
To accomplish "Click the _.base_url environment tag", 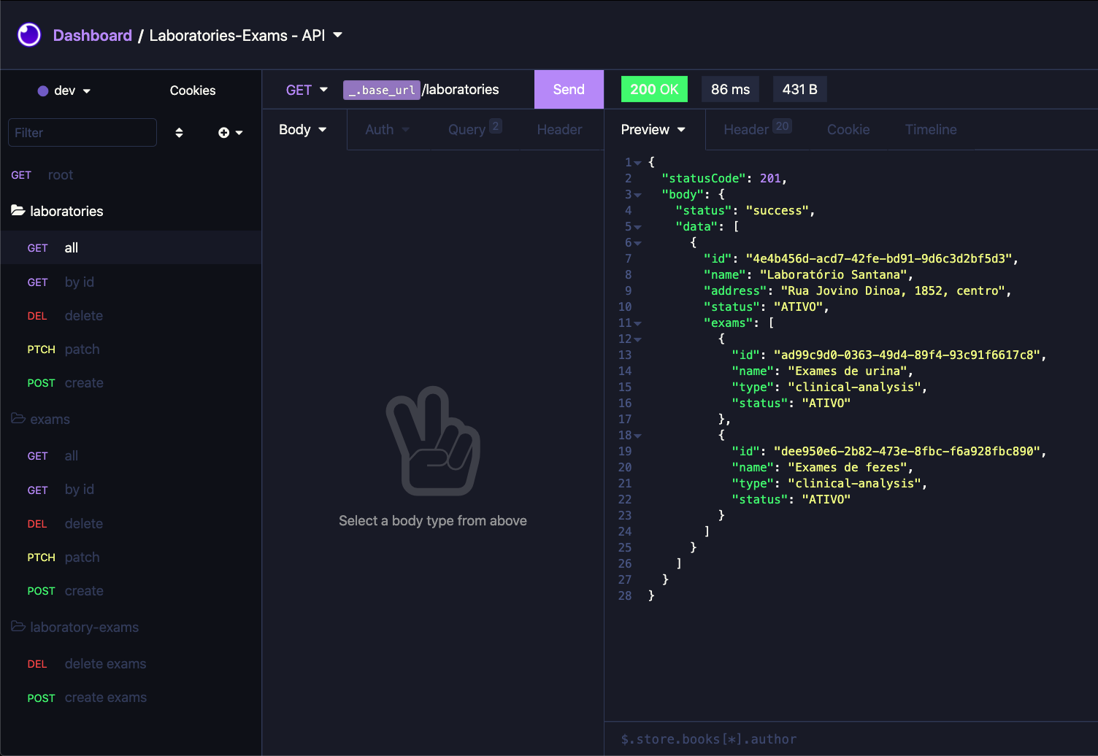I will (381, 90).
